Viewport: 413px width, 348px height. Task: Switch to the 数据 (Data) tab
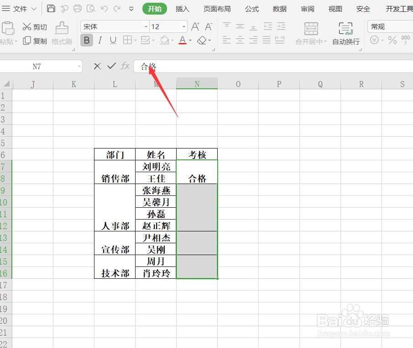279,9
